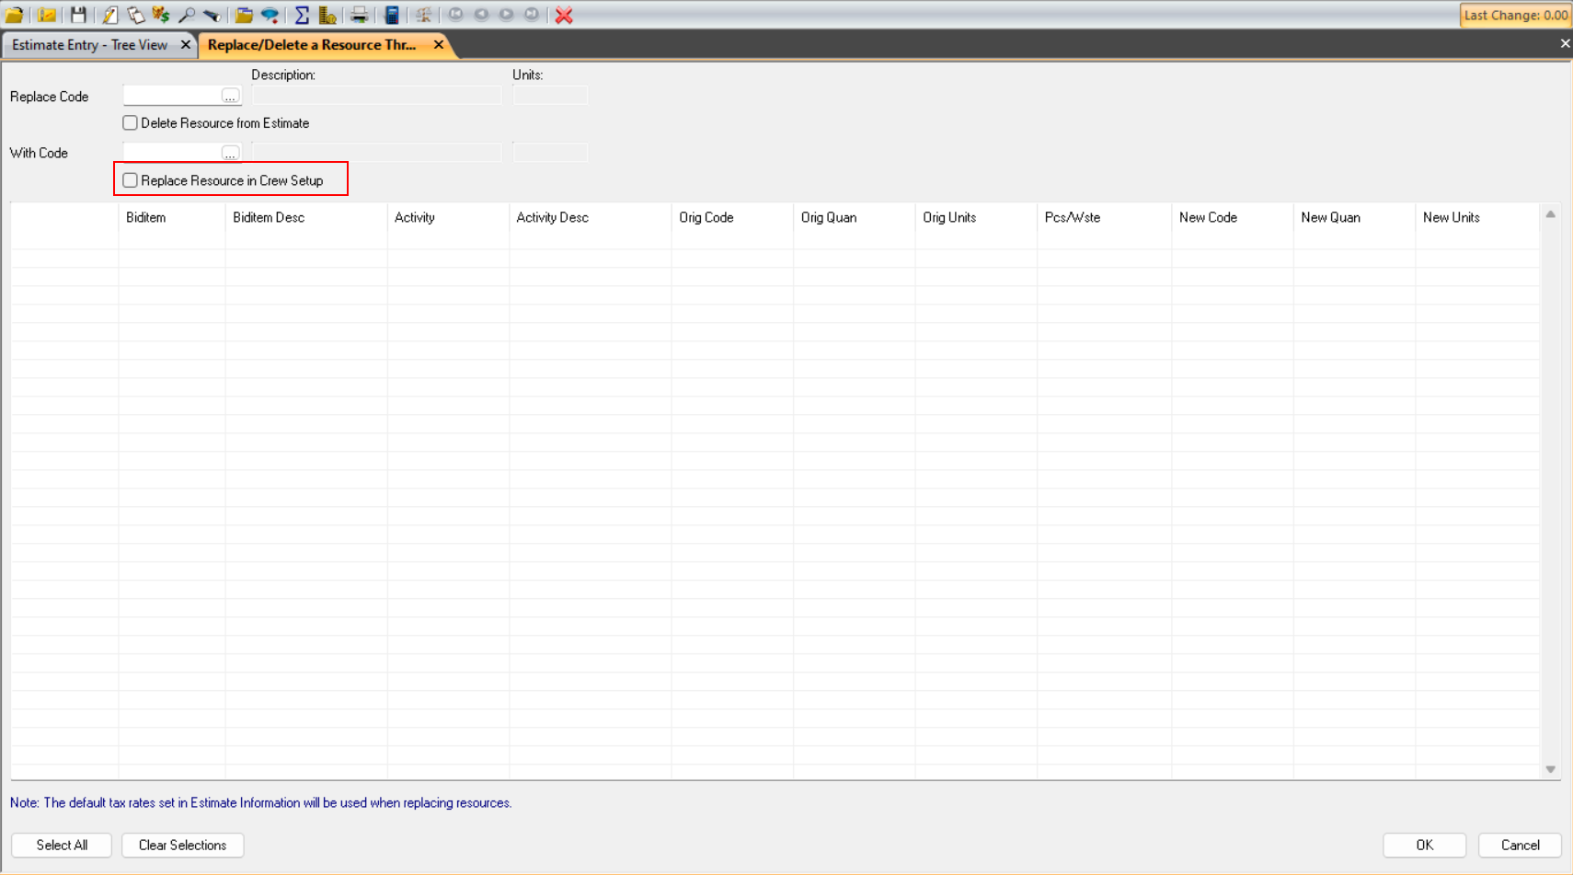1573x875 pixels.
Task: Click the floppy disk save icon
Action: point(78,15)
